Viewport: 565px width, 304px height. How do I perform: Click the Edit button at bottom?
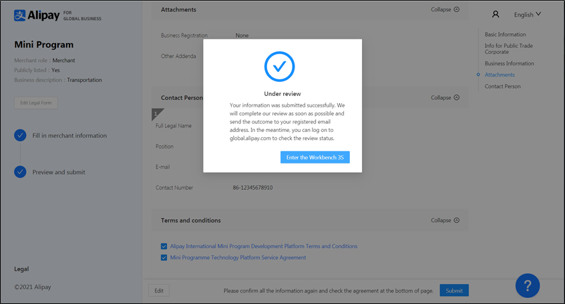pos(159,291)
